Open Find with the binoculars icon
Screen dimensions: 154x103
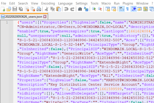[x=80, y=9]
